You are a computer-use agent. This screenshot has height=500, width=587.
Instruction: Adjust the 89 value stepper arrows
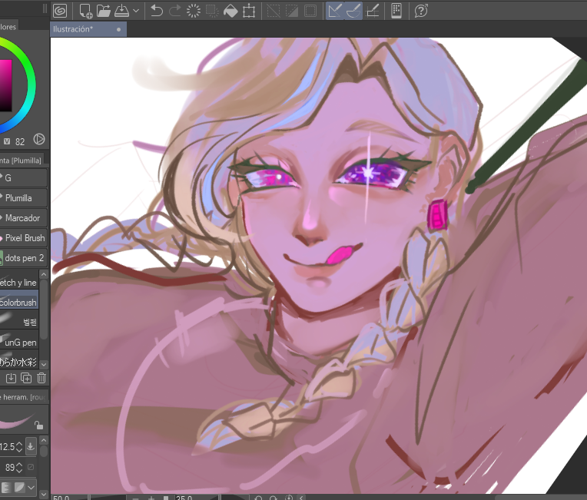pos(19,468)
